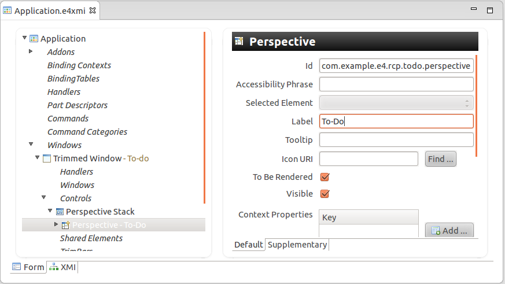Toggle the Visible checkbox
The width and height of the screenshot is (505, 284).
click(x=325, y=194)
